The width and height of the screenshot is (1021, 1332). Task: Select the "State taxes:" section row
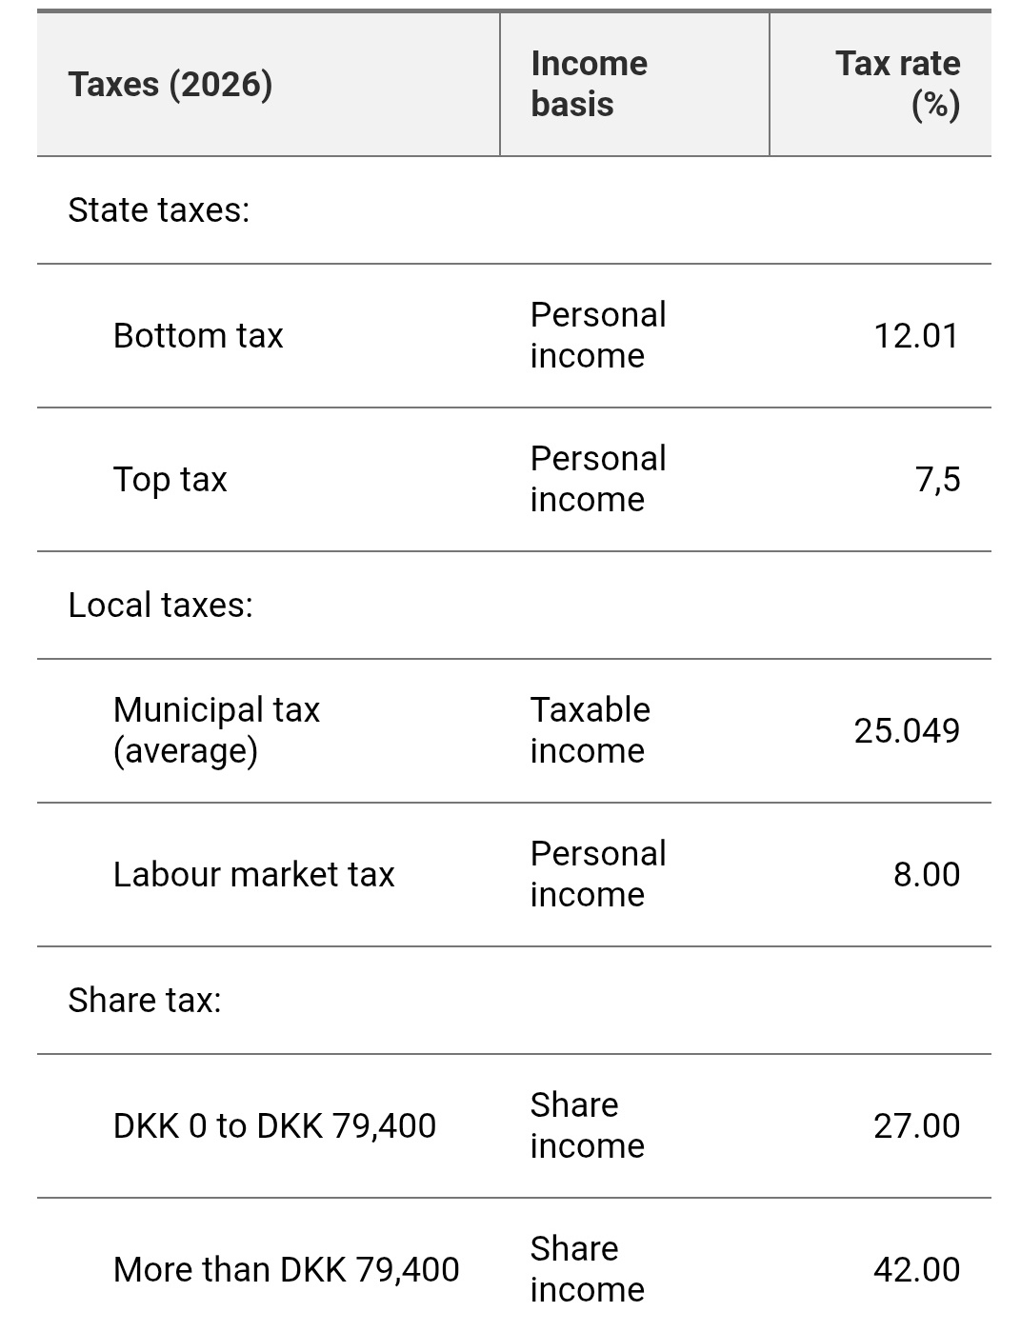pos(159,210)
